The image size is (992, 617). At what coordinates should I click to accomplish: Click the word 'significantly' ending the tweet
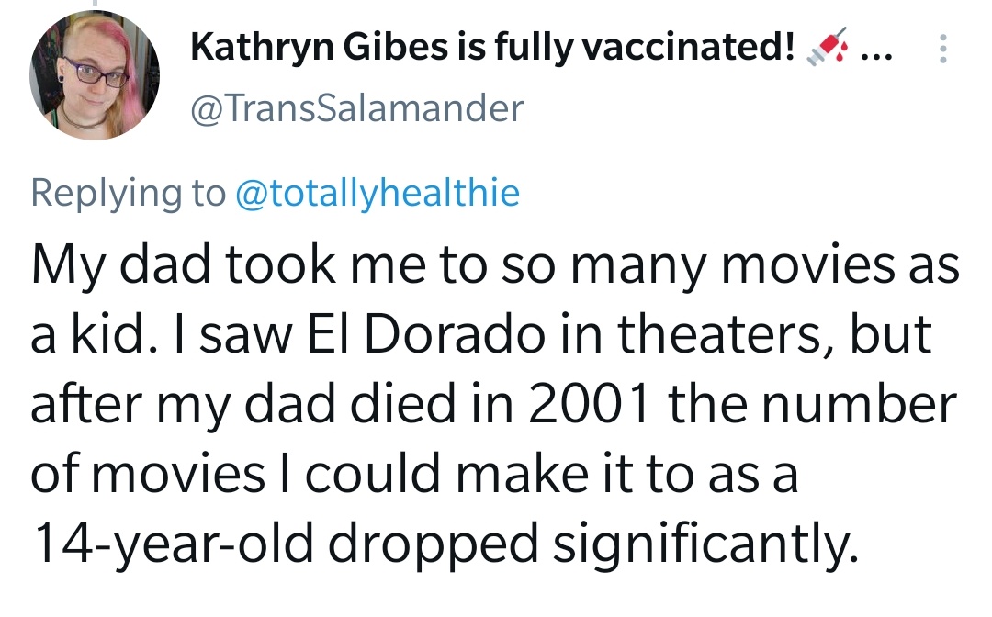(x=706, y=544)
